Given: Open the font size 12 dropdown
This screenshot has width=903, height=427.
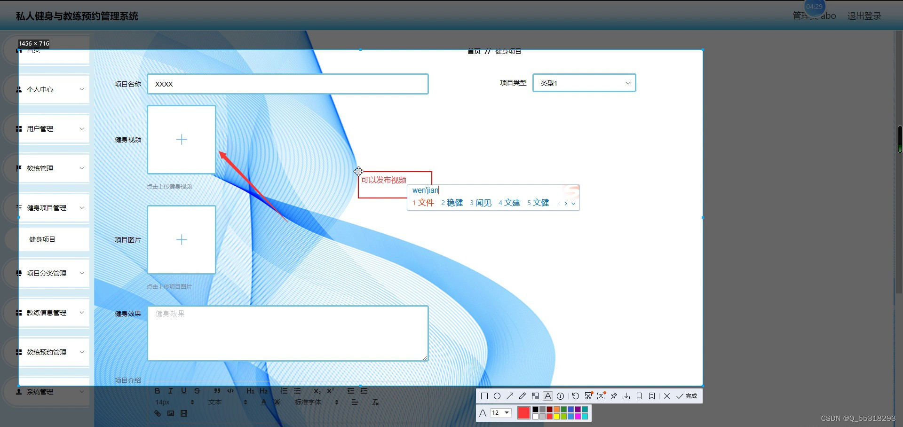Looking at the screenshot, I should (500, 413).
